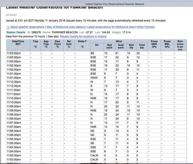Select the 11/12:30pm row time cell
The width and height of the screenshot is (193, 164).
coord(18,82)
